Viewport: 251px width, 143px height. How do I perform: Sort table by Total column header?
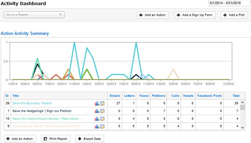(236, 96)
